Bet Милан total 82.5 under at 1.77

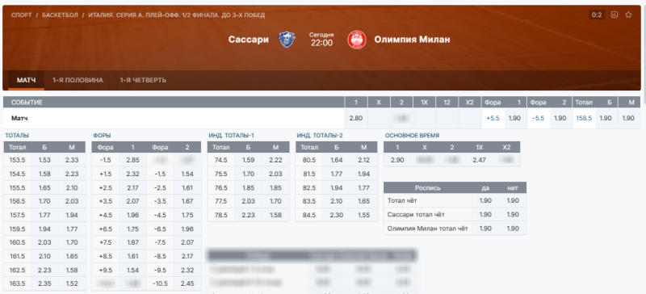point(364,187)
